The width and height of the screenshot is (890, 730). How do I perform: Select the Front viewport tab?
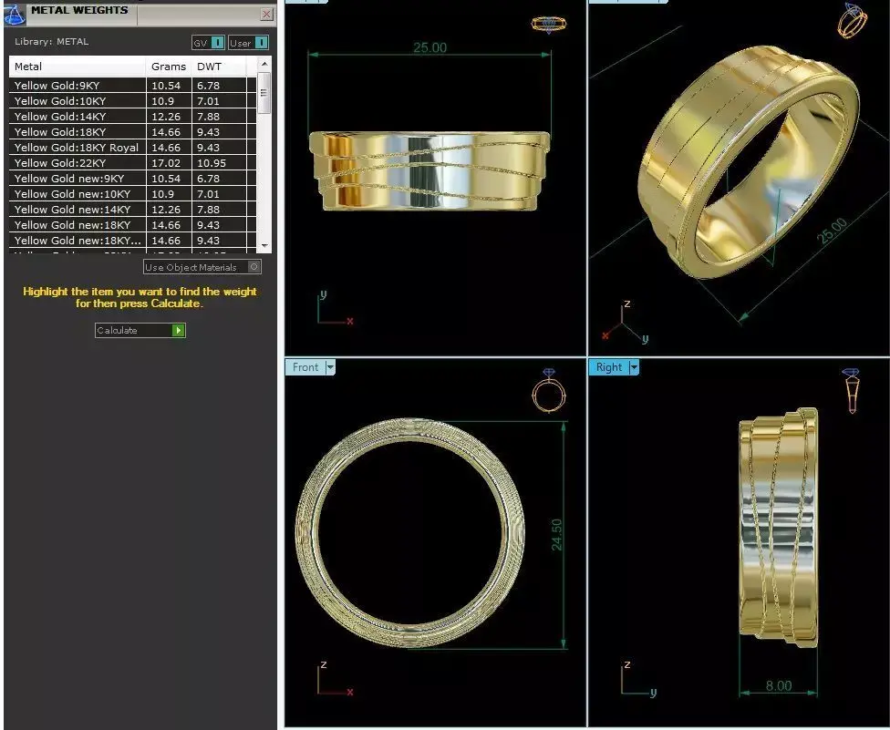[x=305, y=367]
